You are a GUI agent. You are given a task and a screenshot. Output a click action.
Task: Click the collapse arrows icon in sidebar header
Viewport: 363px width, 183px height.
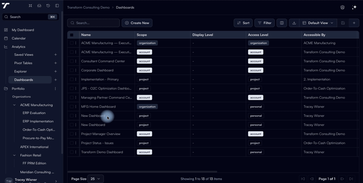[x=30, y=6]
